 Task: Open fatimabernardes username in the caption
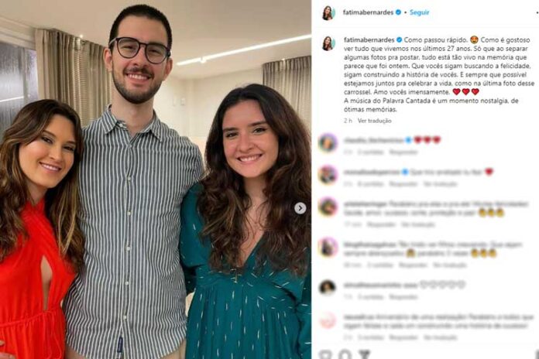369,40
